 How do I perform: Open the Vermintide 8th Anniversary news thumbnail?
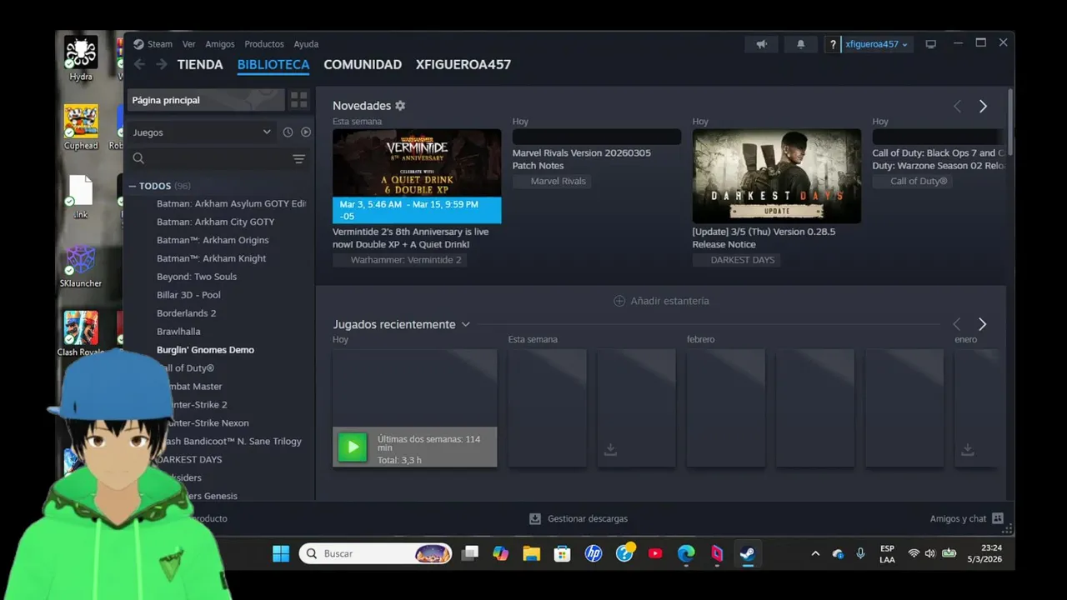[x=417, y=176]
